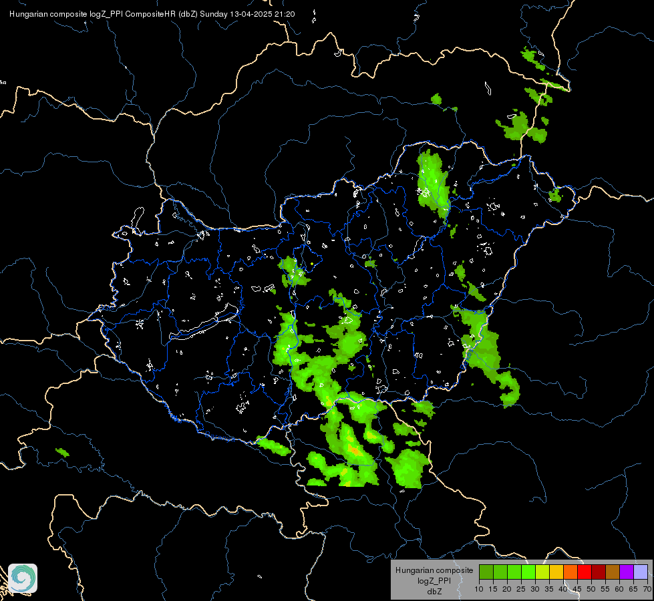Viewport: 654px width, 601px height.
Task: Click the legend scale value 10
Action: (479, 590)
